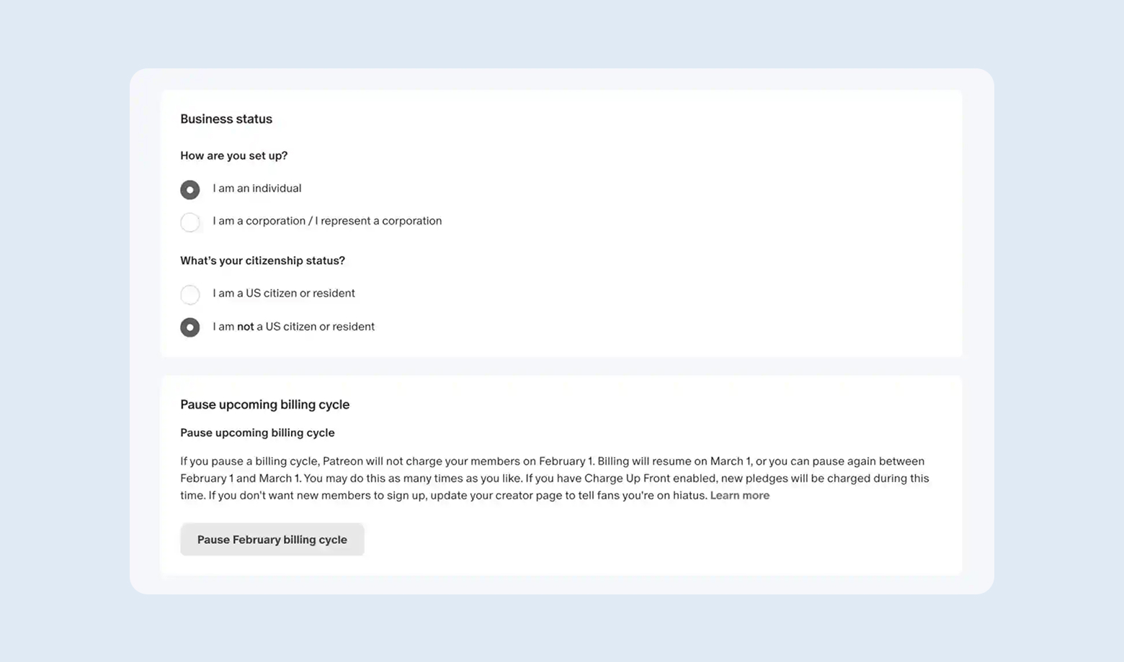Click the "I am a US citizen or resident" label
The image size is (1124, 662).
(x=283, y=294)
